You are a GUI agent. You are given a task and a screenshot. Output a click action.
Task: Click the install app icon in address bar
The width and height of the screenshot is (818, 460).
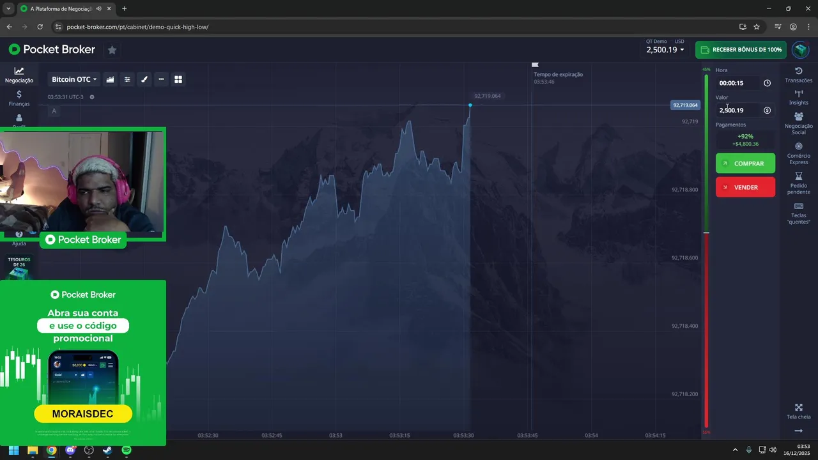743,27
